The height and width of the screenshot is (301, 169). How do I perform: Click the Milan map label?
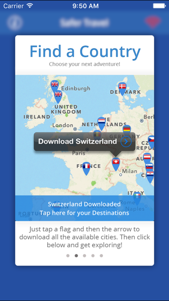(130, 171)
